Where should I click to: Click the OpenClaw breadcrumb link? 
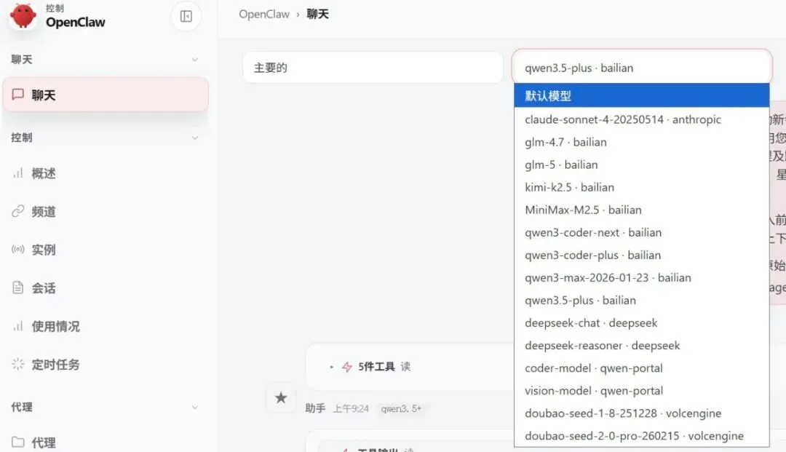[264, 14]
